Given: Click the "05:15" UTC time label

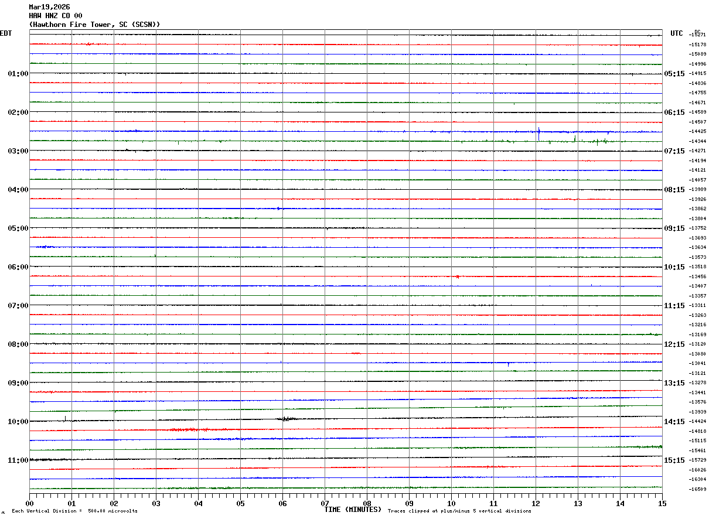Looking at the screenshot, I should click(x=674, y=74).
